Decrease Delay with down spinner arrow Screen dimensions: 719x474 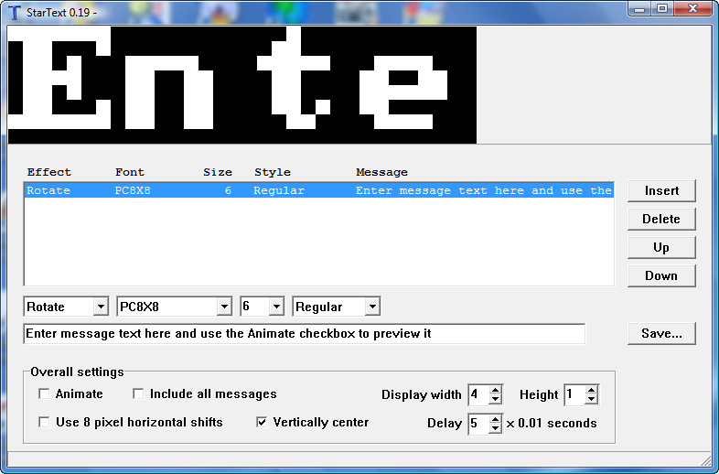(x=495, y=427)
